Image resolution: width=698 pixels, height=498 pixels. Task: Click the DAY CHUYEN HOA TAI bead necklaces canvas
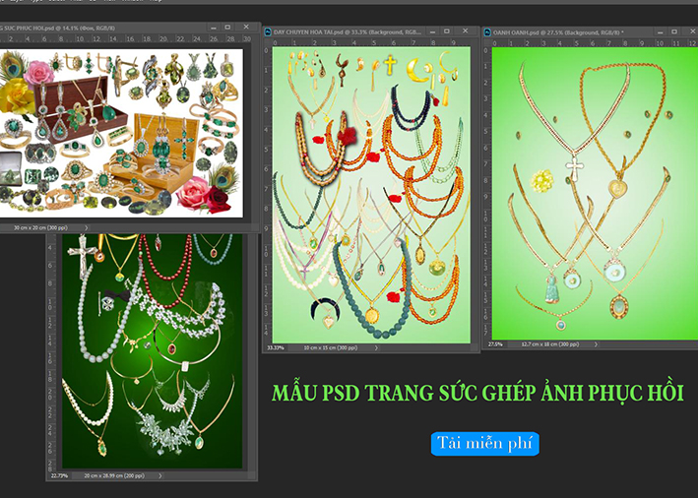[x=371, y=195]
